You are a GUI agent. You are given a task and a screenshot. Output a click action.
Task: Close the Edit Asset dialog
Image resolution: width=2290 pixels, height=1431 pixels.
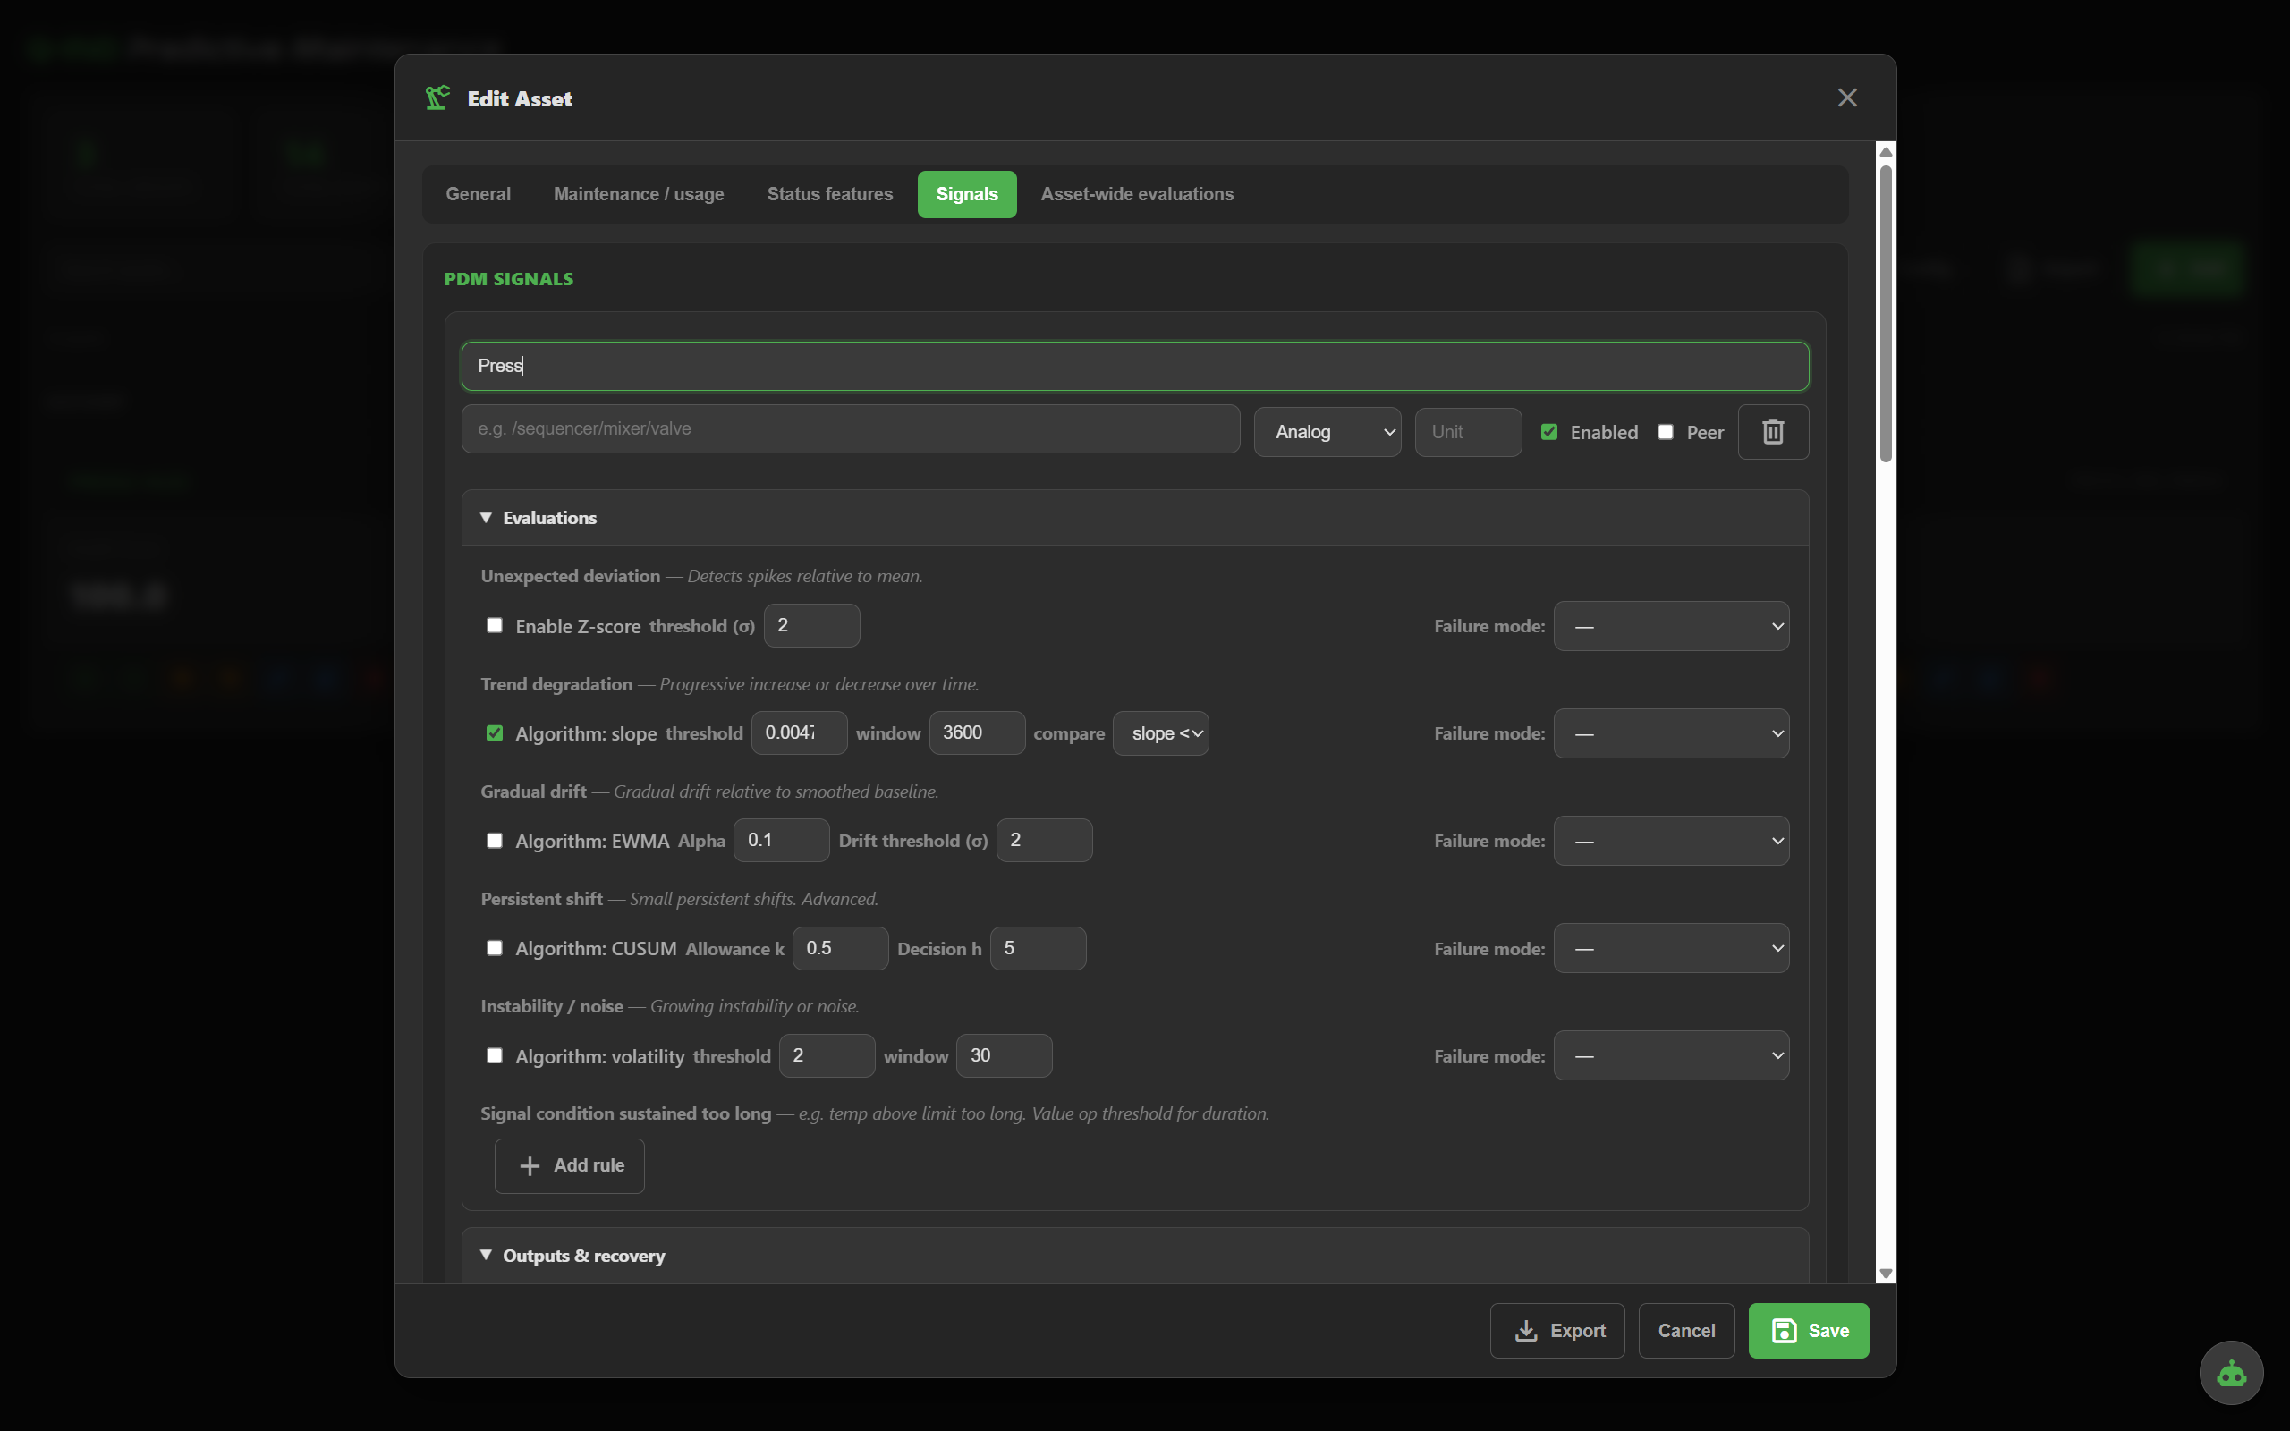1846,97
